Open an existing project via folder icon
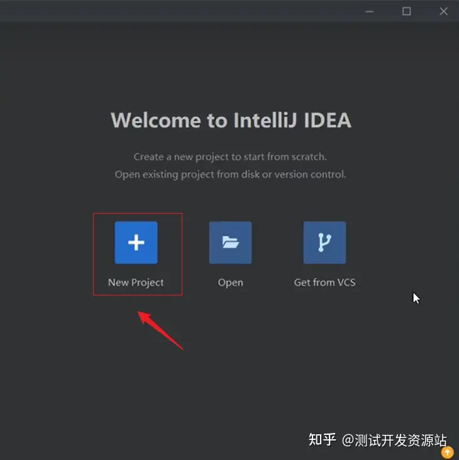Image resolution: width=459 pixels, height=460 pixels. [230, 243]
